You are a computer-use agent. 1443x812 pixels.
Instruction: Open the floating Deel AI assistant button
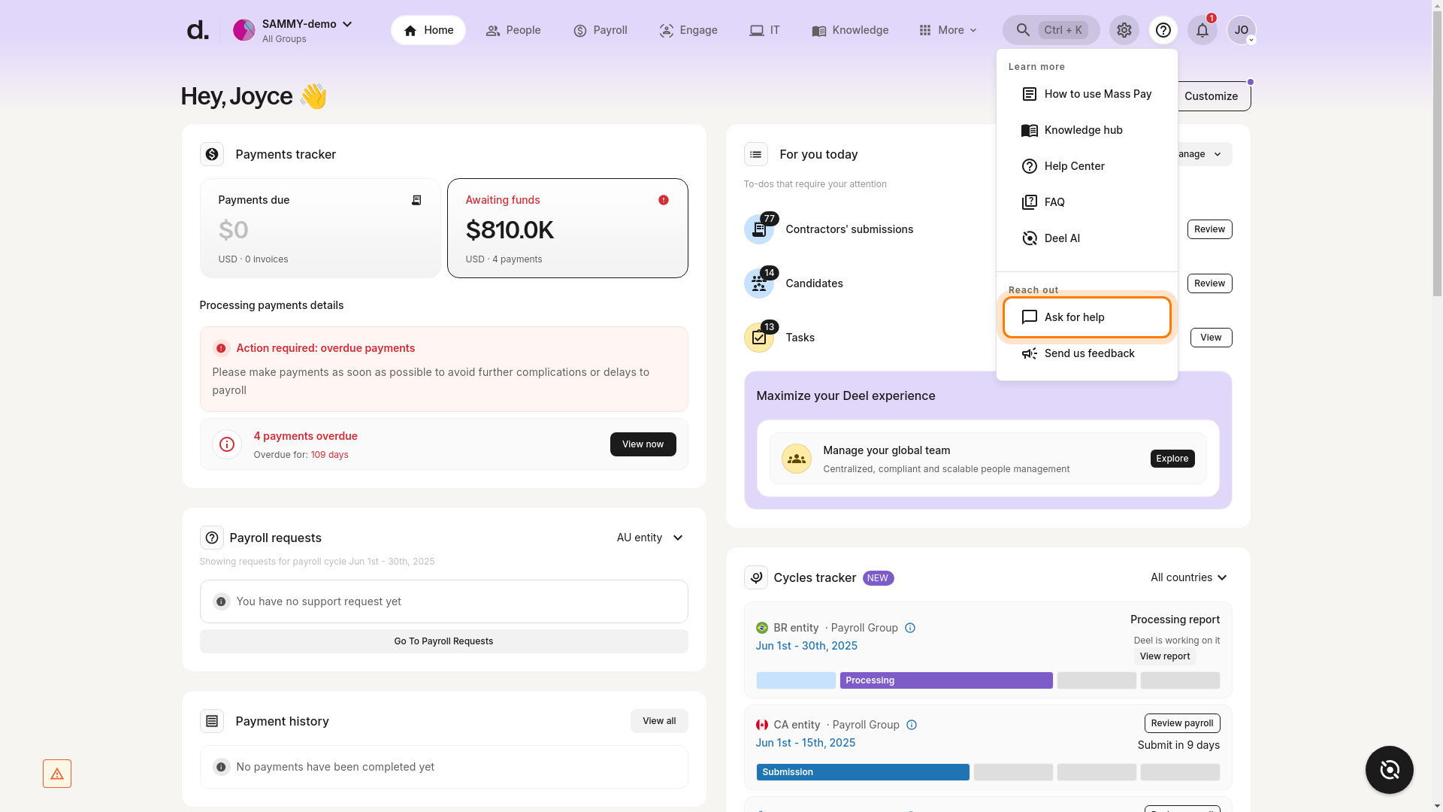[1390, 770]
